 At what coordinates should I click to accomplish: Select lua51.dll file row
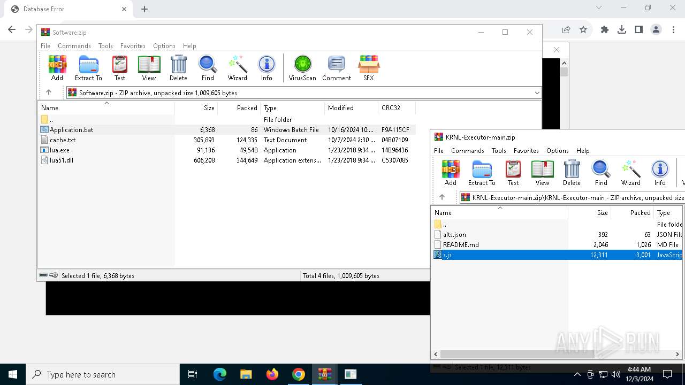click(x=226, y=160)
